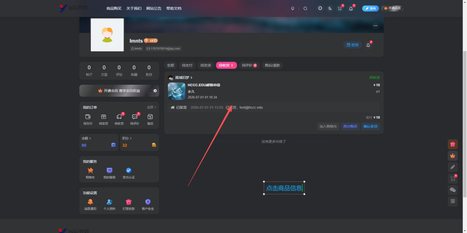Click the blue balance icon beside 90

[114, 145]
